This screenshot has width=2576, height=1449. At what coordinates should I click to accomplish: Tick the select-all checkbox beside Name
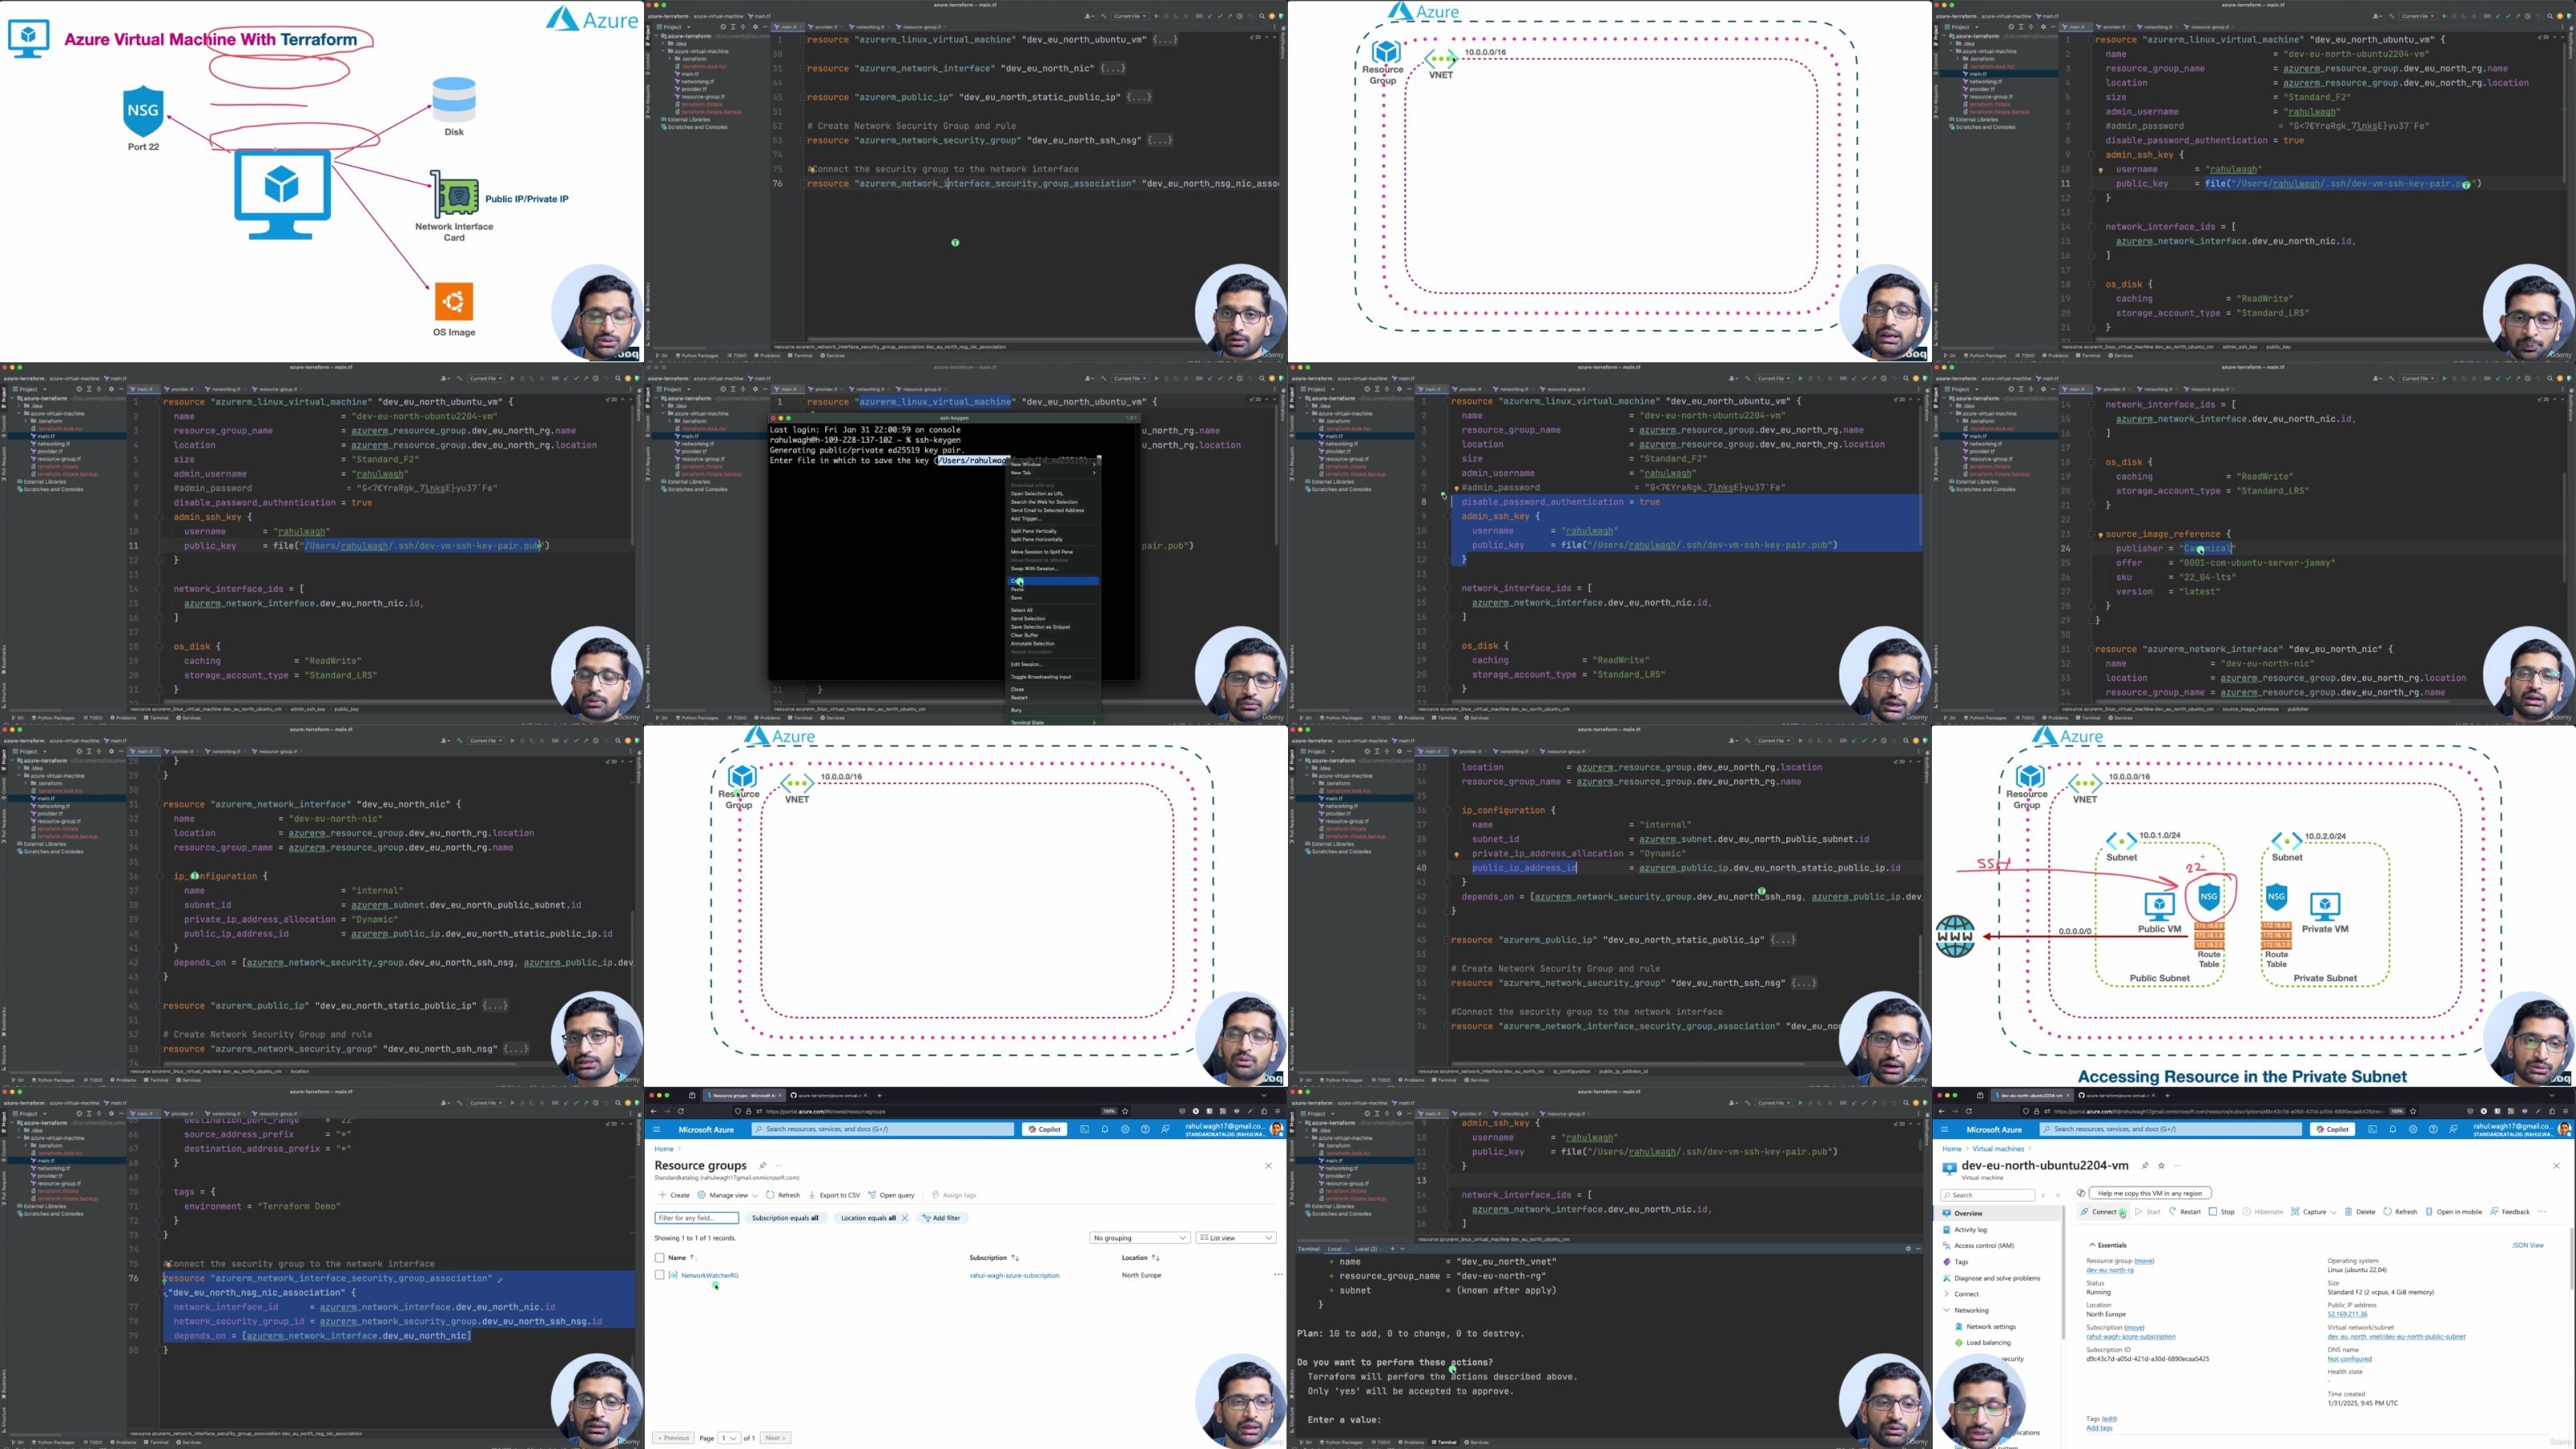659,1258
